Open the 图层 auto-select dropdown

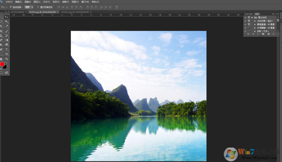click(29, 7)
